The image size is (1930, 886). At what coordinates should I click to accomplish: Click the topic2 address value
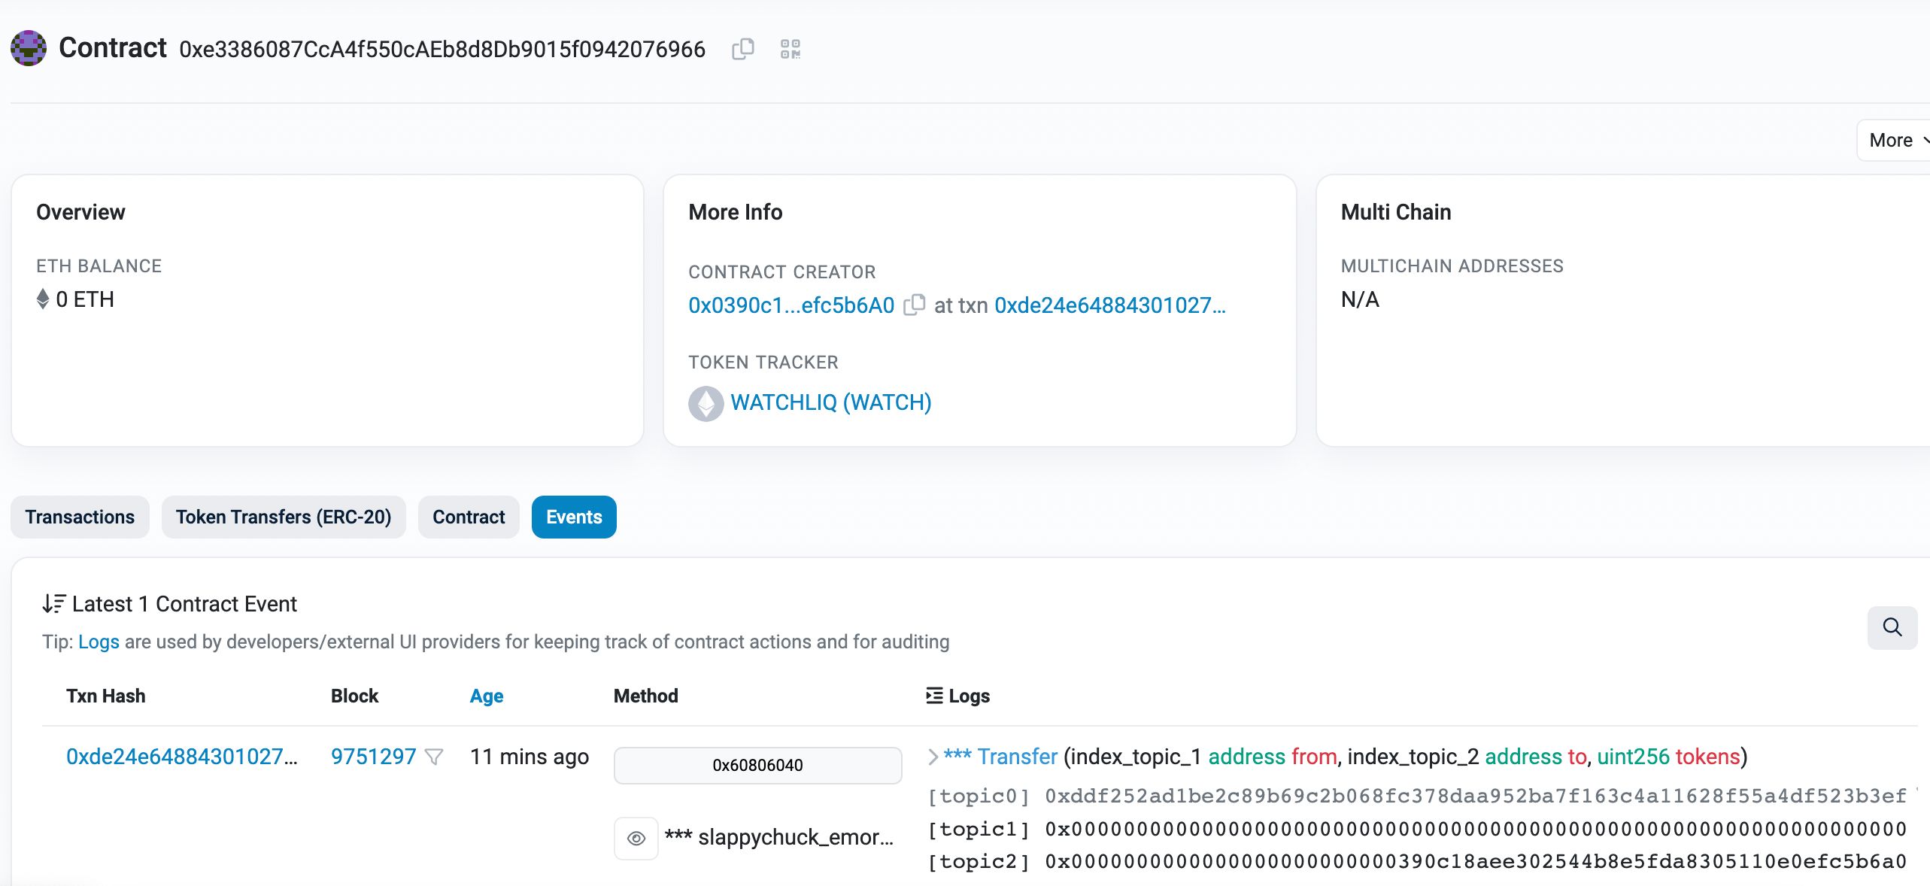pos(1476,861)
